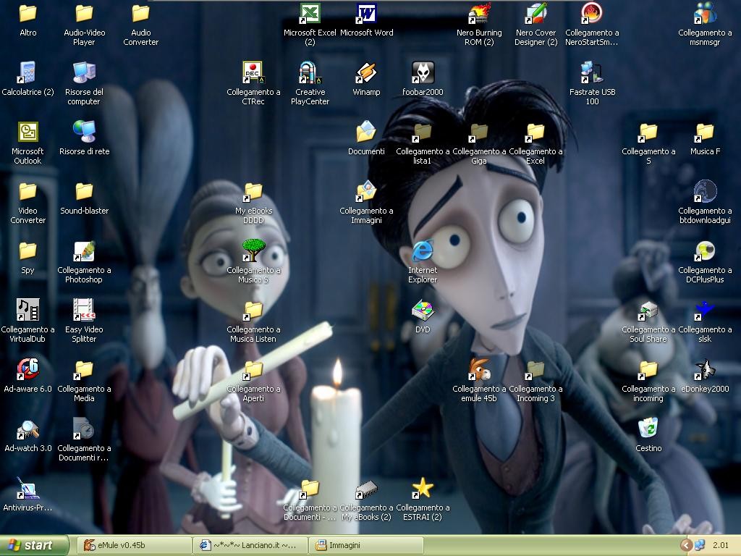
Task: Select the Collegamento a Excel folder shortcut
Action: tap(535, 132)
